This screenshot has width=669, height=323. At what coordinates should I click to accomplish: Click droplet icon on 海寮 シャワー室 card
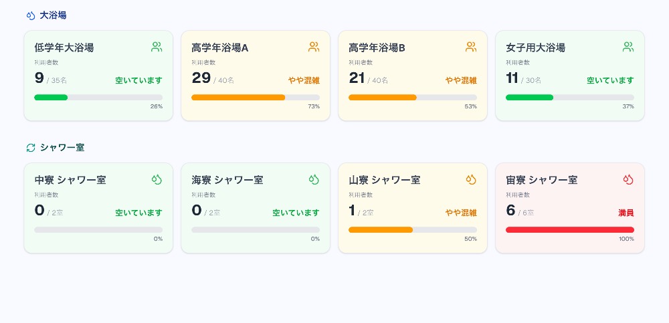point(314,179)
